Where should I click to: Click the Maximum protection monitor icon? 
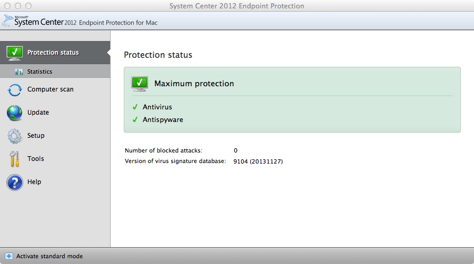[140, 84]
